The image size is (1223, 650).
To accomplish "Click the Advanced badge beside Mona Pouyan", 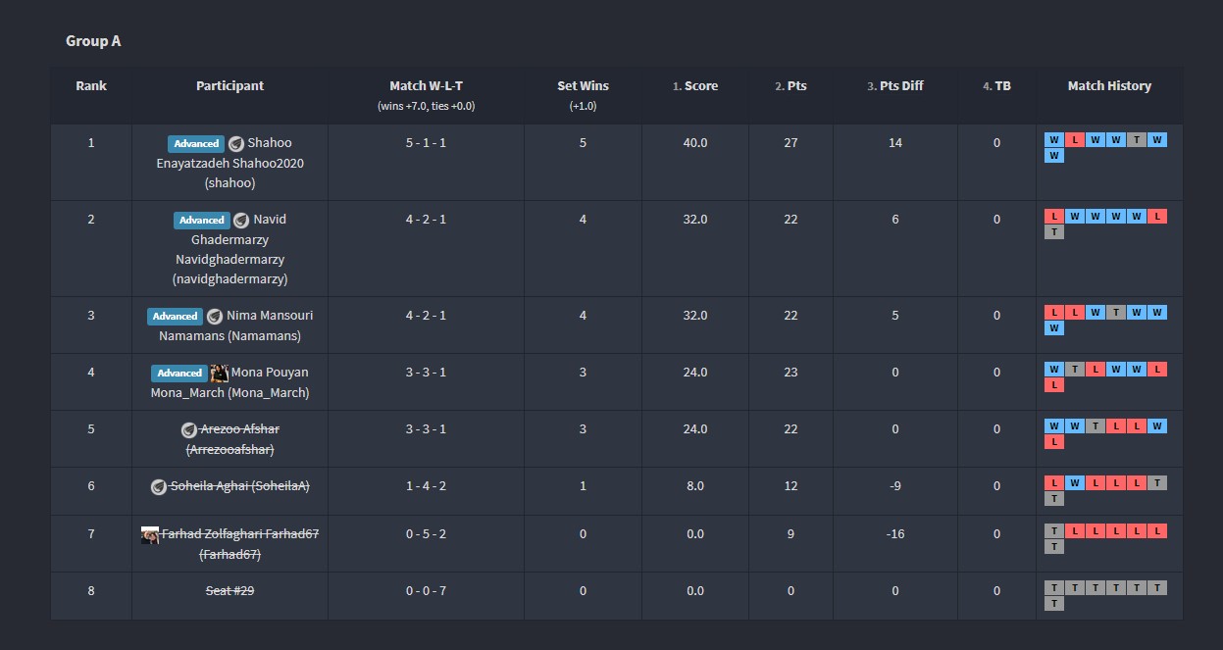I will (x=179, y=373).
